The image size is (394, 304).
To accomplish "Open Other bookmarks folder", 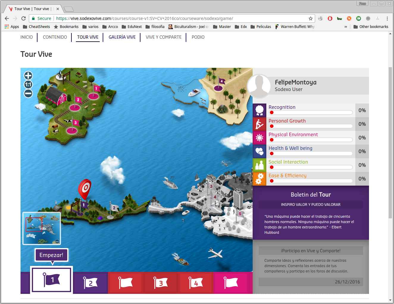I will 371,26.
